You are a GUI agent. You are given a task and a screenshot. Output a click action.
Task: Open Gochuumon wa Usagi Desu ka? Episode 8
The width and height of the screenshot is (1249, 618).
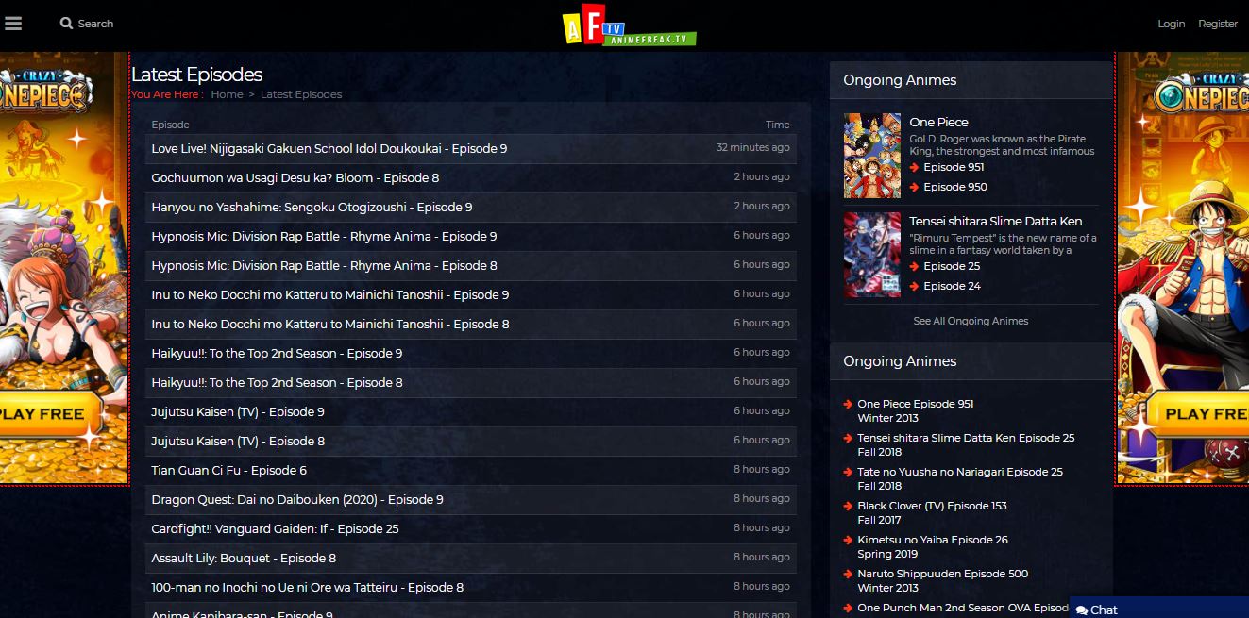[295, 177]
